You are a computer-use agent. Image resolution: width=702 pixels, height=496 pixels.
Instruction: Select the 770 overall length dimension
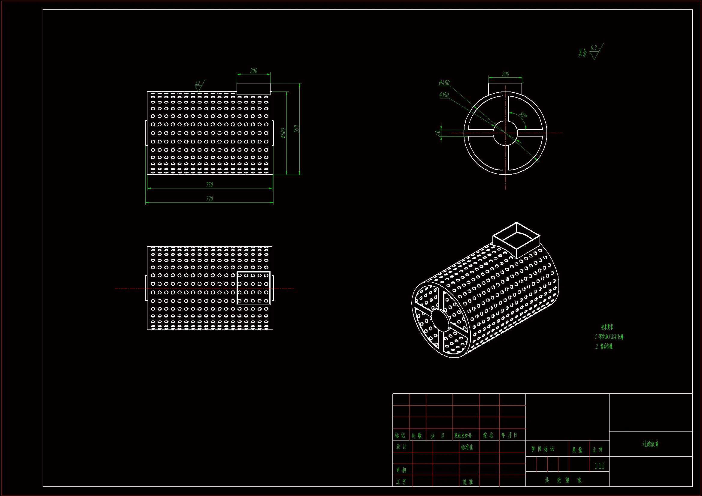click(x=209, y=199)
